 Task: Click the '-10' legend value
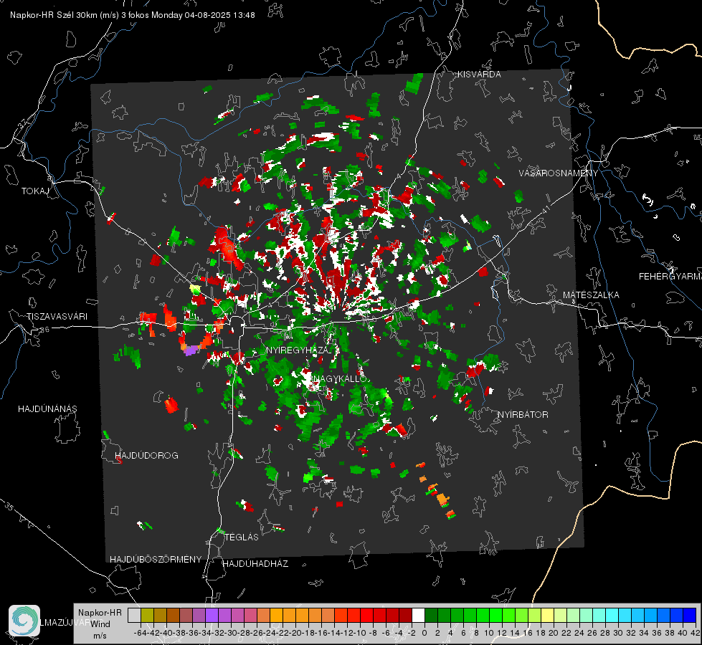(359, 633)
